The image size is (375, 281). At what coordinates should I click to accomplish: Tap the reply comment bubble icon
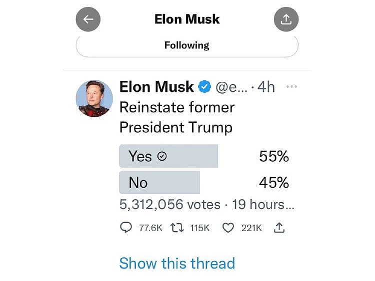point(126,228)
